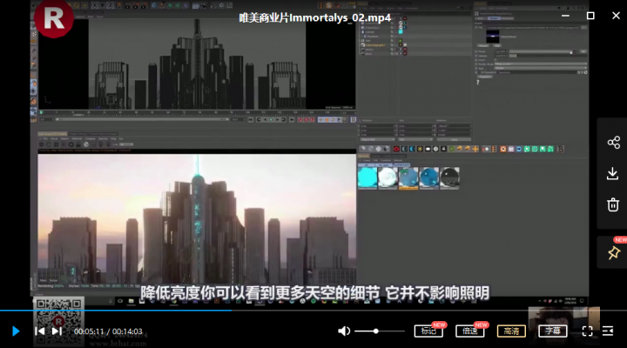Select the black material sphere thumbnail
Image resolution: width=627 pixels, height=348 pixels.
[x=449, y=177]
